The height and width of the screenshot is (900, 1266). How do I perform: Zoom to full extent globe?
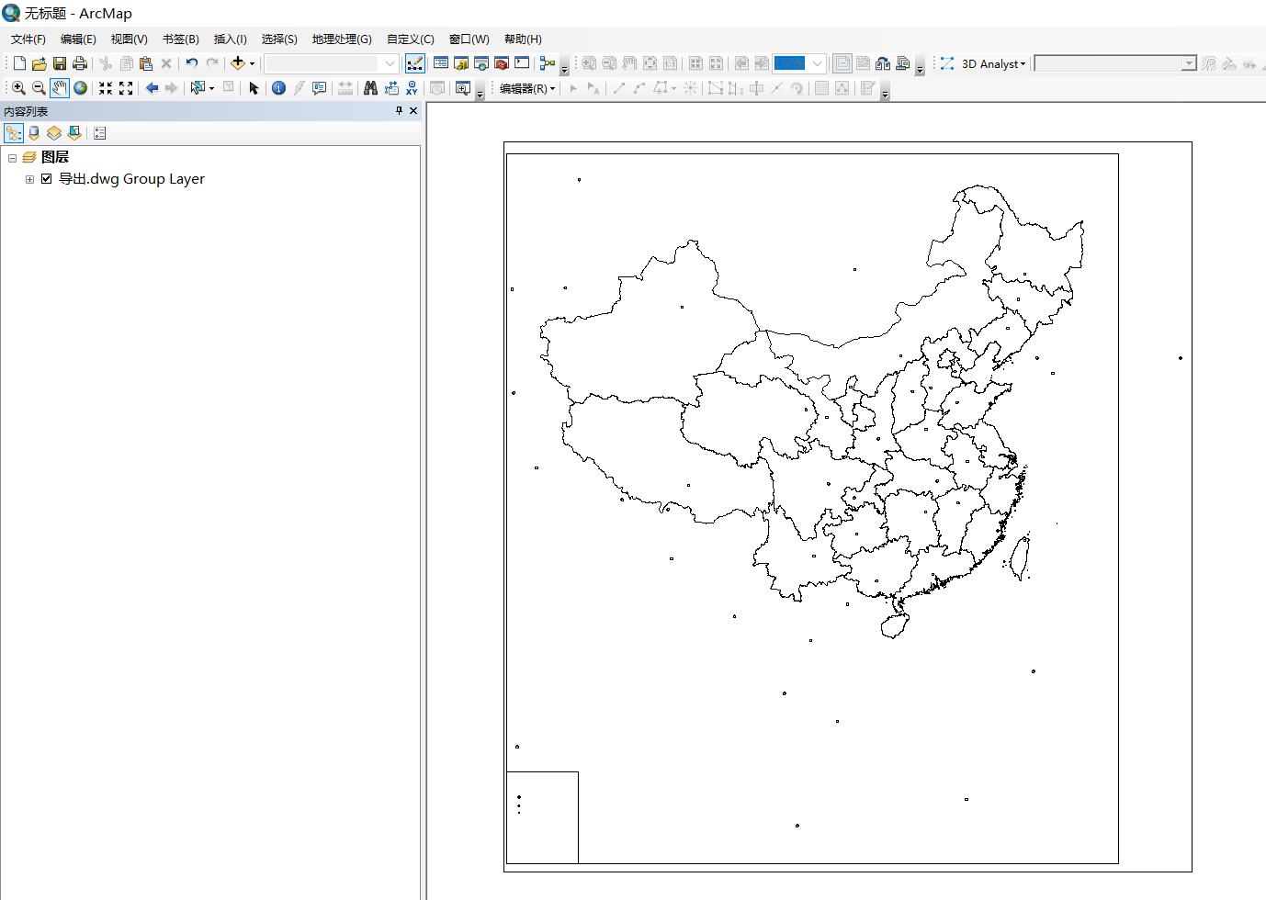coord(81,88)
